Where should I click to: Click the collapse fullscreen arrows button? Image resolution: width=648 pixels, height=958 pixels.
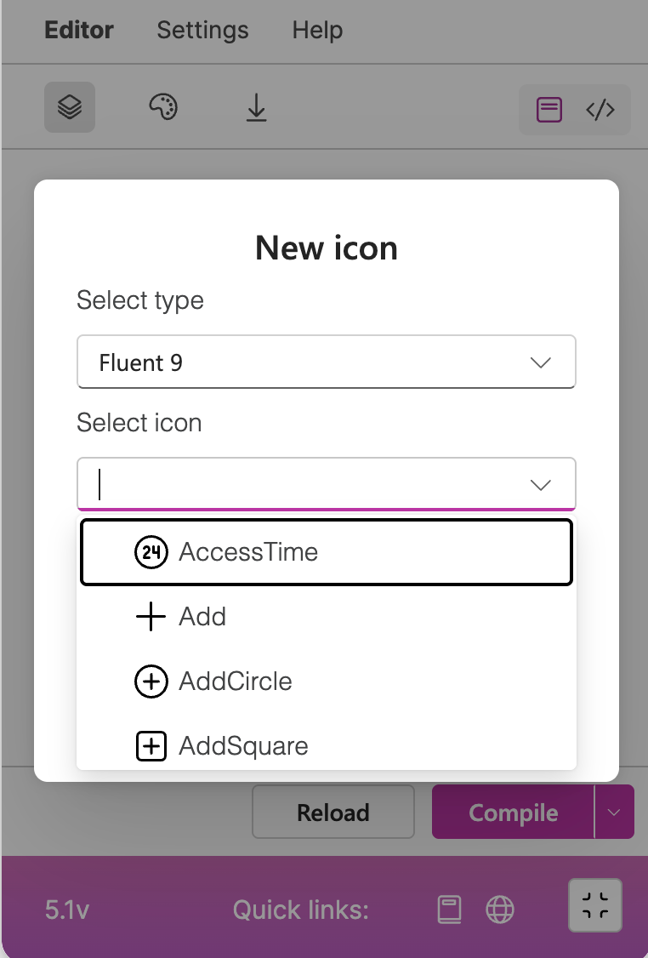[x=595, y=905]
